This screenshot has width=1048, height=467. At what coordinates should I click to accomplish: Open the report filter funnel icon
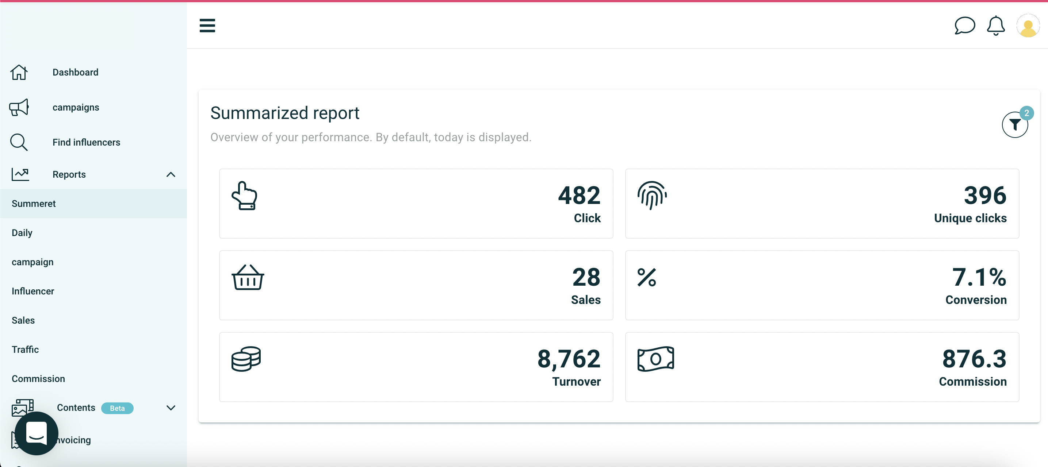tap(1015, 125)
